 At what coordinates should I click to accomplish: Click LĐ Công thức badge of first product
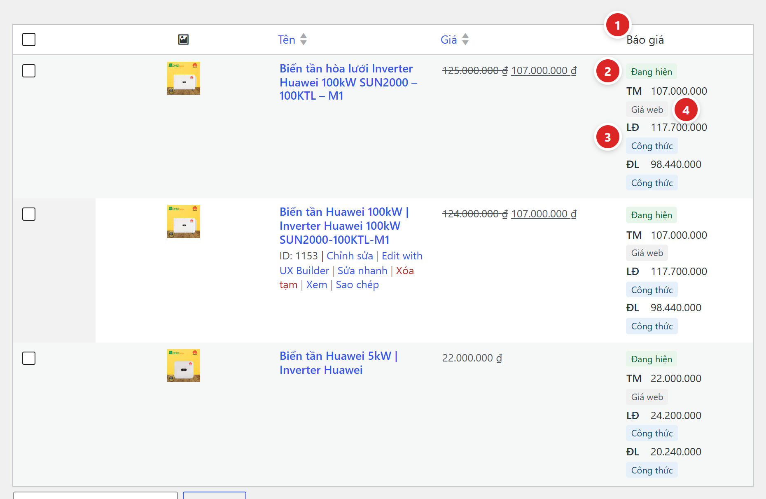[x=652, y=146]
